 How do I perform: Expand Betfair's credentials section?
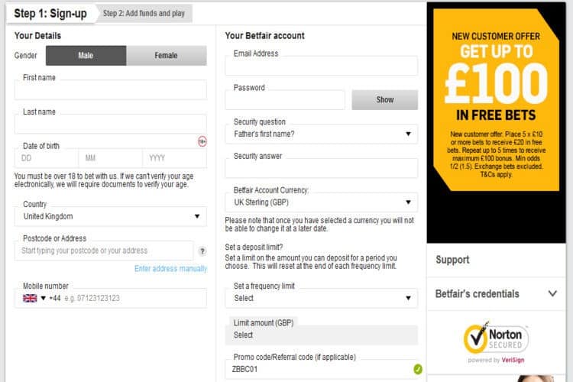click(497, 294)
